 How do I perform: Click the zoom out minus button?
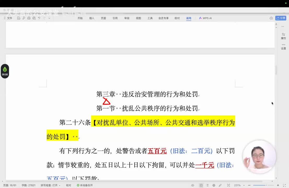coord(249,185)
